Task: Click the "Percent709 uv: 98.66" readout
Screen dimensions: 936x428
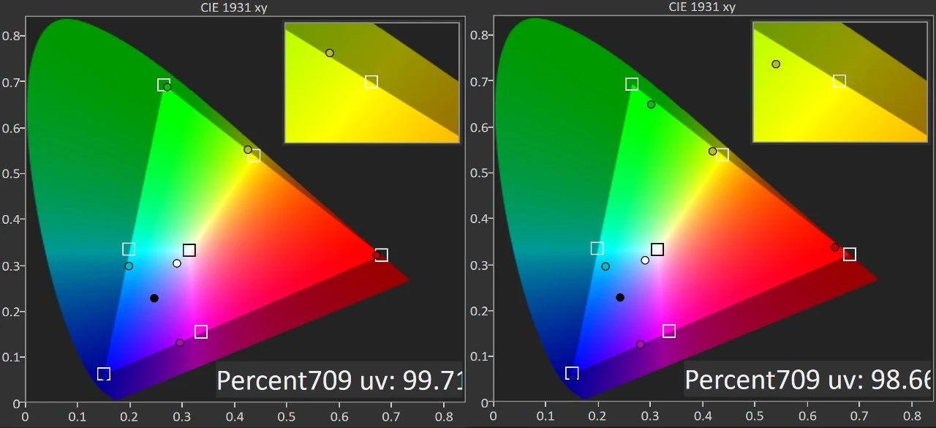Action: 808,380
